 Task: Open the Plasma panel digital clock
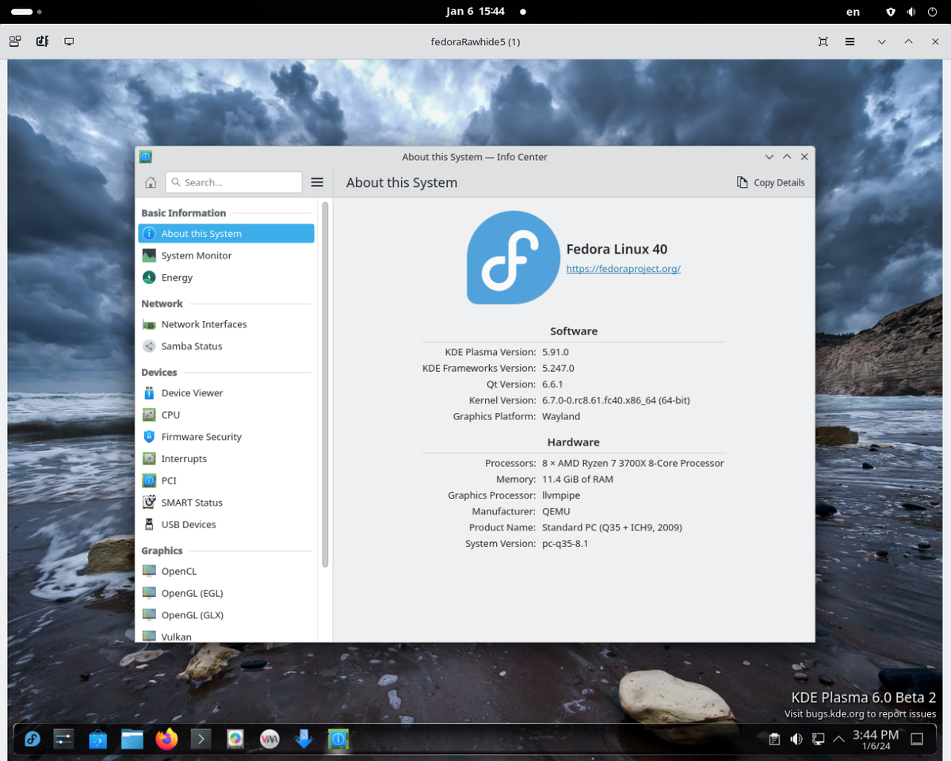(x=875, y=740)
